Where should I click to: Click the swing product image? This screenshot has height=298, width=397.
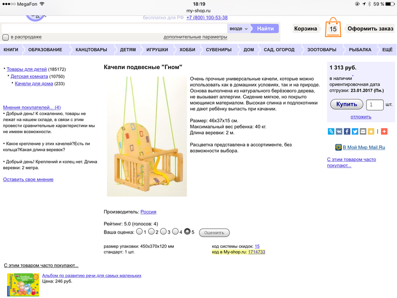146,136
